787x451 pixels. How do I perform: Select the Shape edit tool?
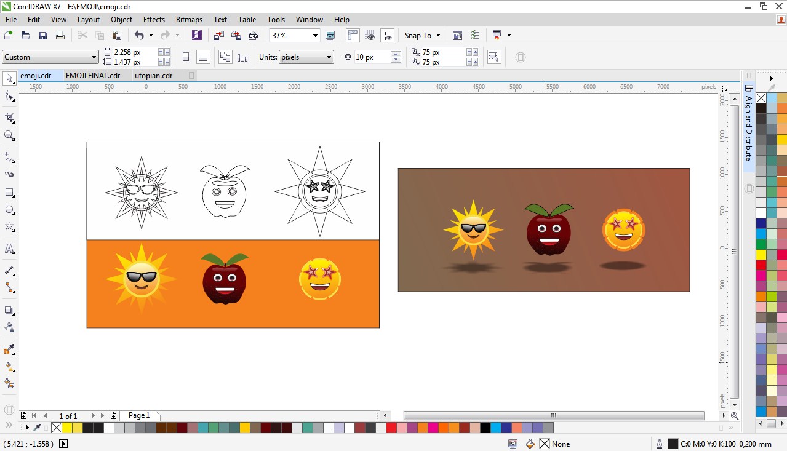point(9,96)
